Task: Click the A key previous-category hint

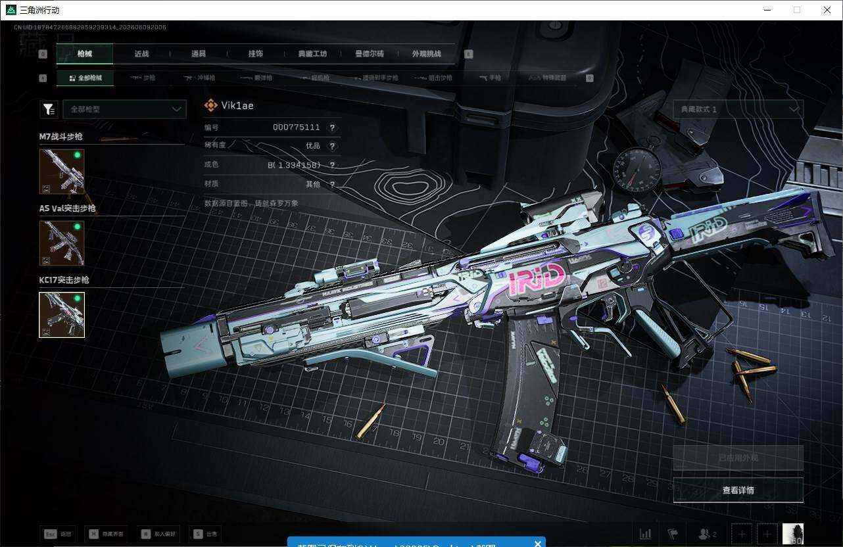Action: click(x=43, y=78)
